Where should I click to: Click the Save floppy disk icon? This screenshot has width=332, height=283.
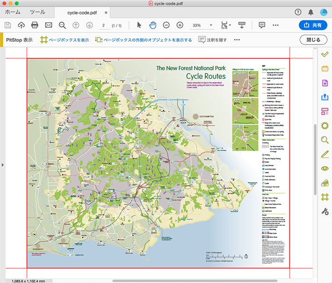[8, 25]
